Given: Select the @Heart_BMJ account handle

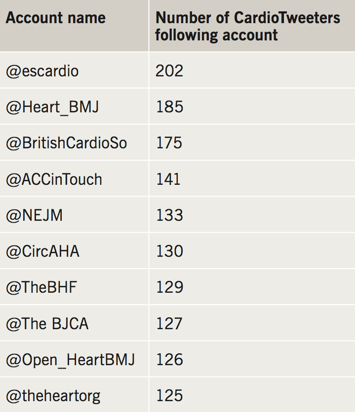Looking at the screenshot, I should (x=52, y=107).
